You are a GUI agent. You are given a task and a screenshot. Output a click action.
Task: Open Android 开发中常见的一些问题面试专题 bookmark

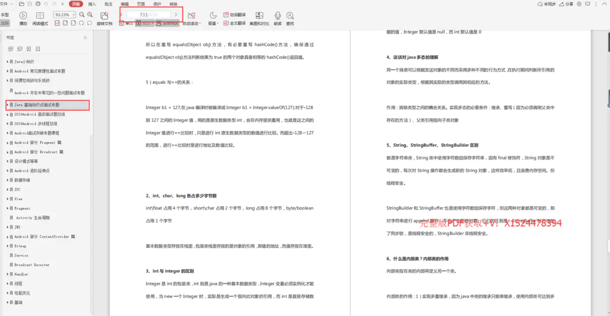coord(49,93)
